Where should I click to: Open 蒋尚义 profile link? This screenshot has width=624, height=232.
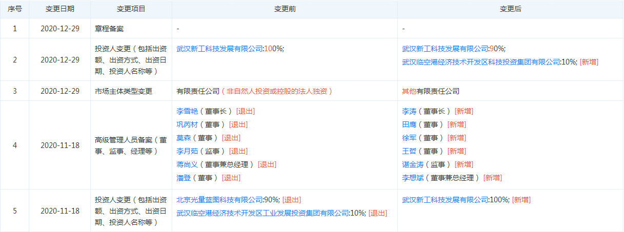coord(187,164)
